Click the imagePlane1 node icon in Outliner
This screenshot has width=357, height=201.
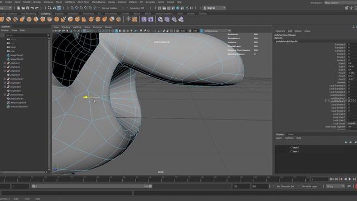pyautogui.click(x=8, y=55)
